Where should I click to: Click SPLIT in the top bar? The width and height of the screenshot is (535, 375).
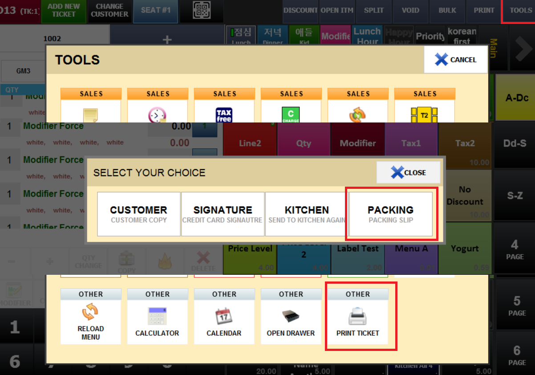point(373,11)
